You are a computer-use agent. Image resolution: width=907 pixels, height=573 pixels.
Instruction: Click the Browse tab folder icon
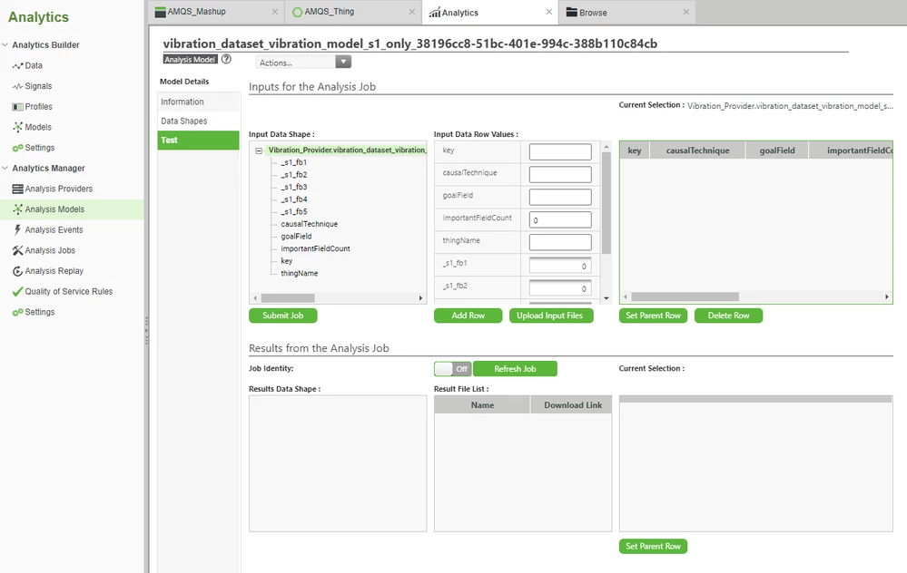(x=571, y=12)
